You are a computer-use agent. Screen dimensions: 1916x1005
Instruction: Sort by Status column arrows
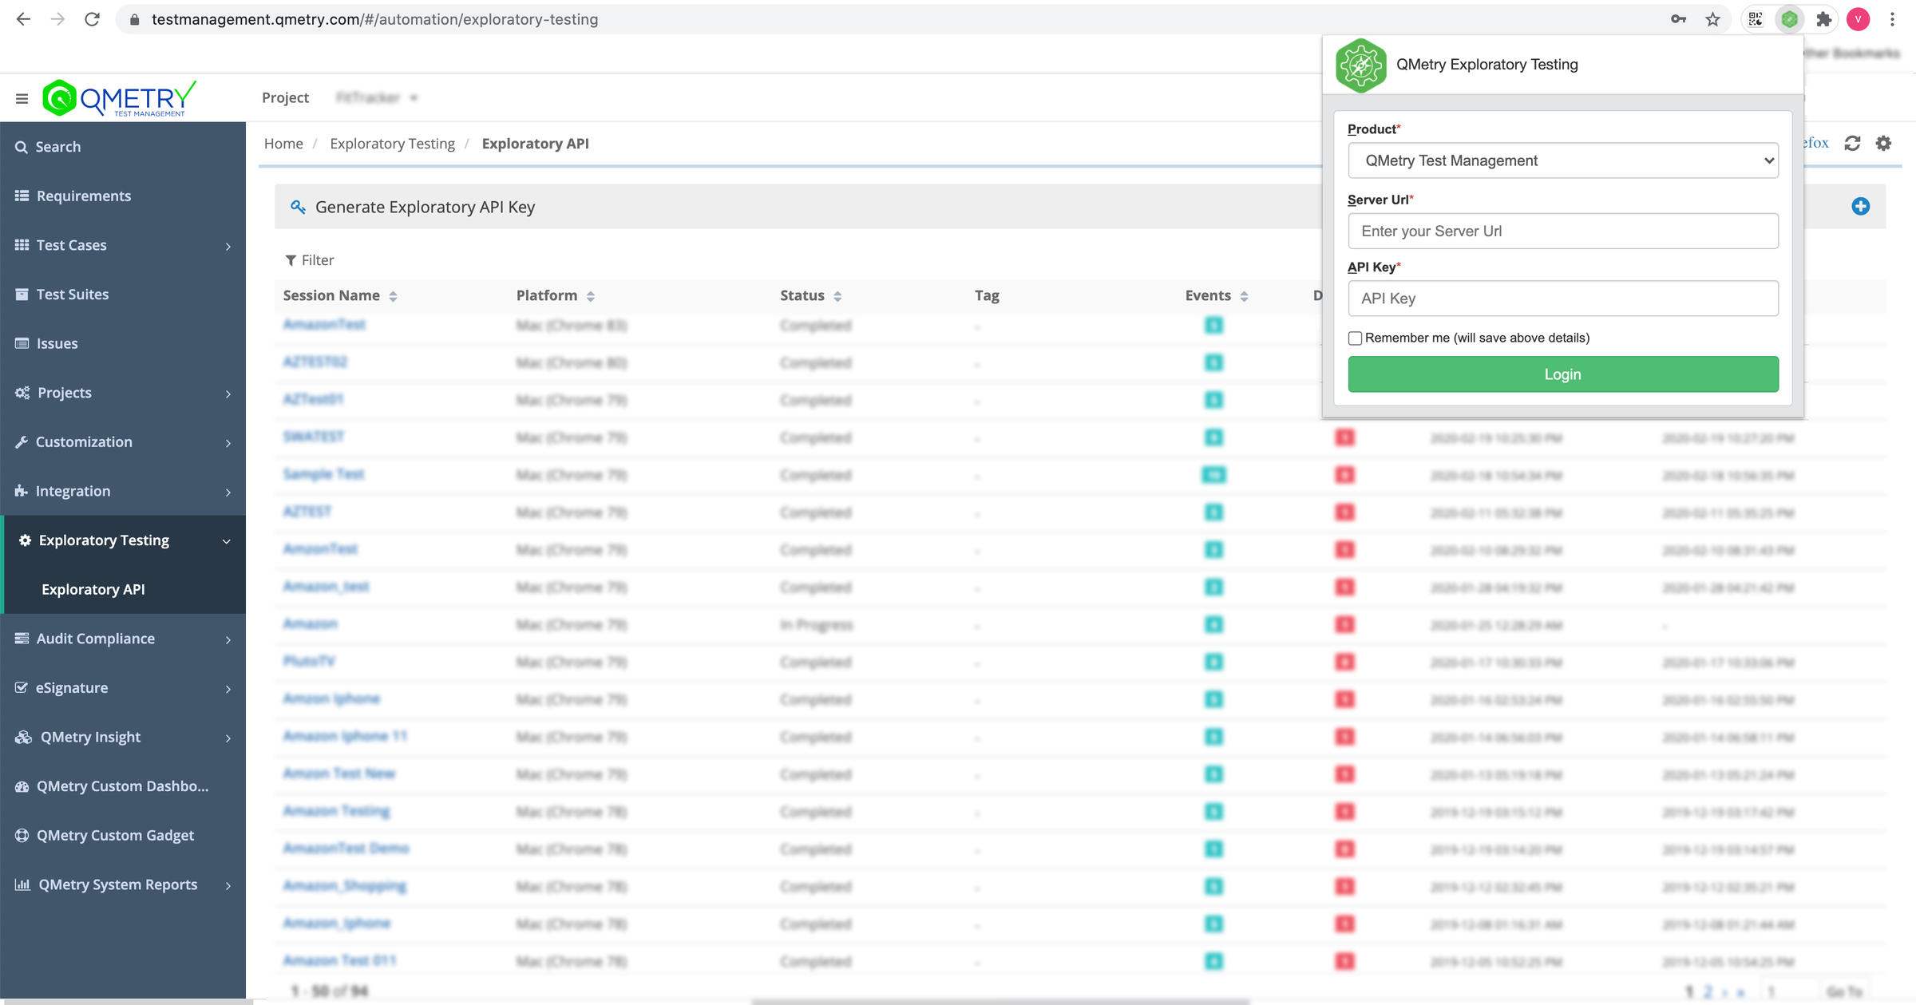pos(837,296)
